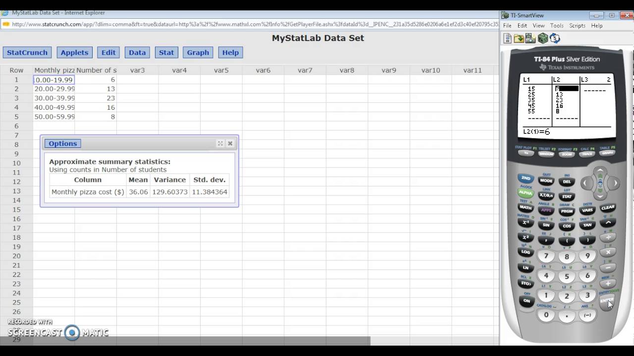
Task: Close the Options summary statistics dialog
Action: [230, 143]
